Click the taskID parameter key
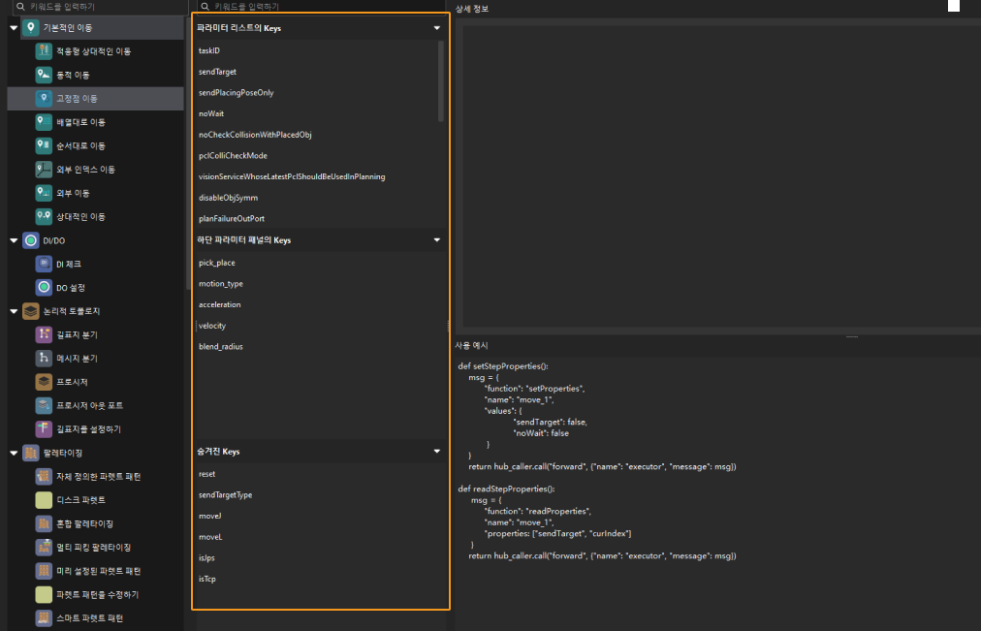The width and height of the screenshot is (981, 631). click(209, 50)
